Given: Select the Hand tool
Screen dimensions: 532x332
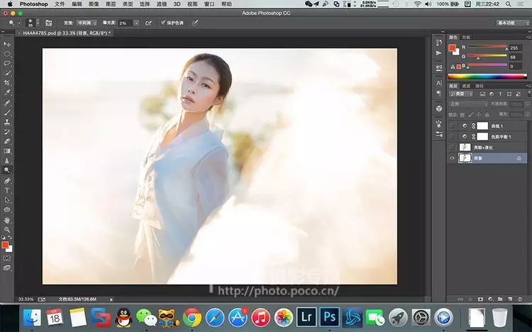Looking at the screenshot, I should (x=7, y=220).
